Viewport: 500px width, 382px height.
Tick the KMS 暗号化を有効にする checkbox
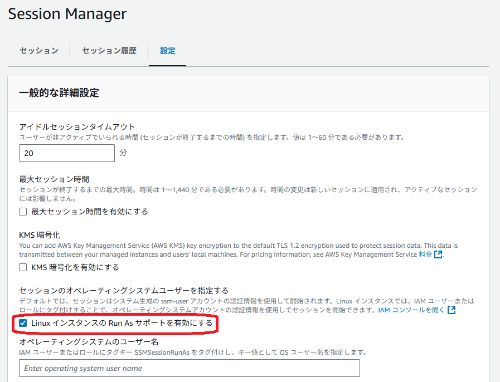click(x=23, y=267)
